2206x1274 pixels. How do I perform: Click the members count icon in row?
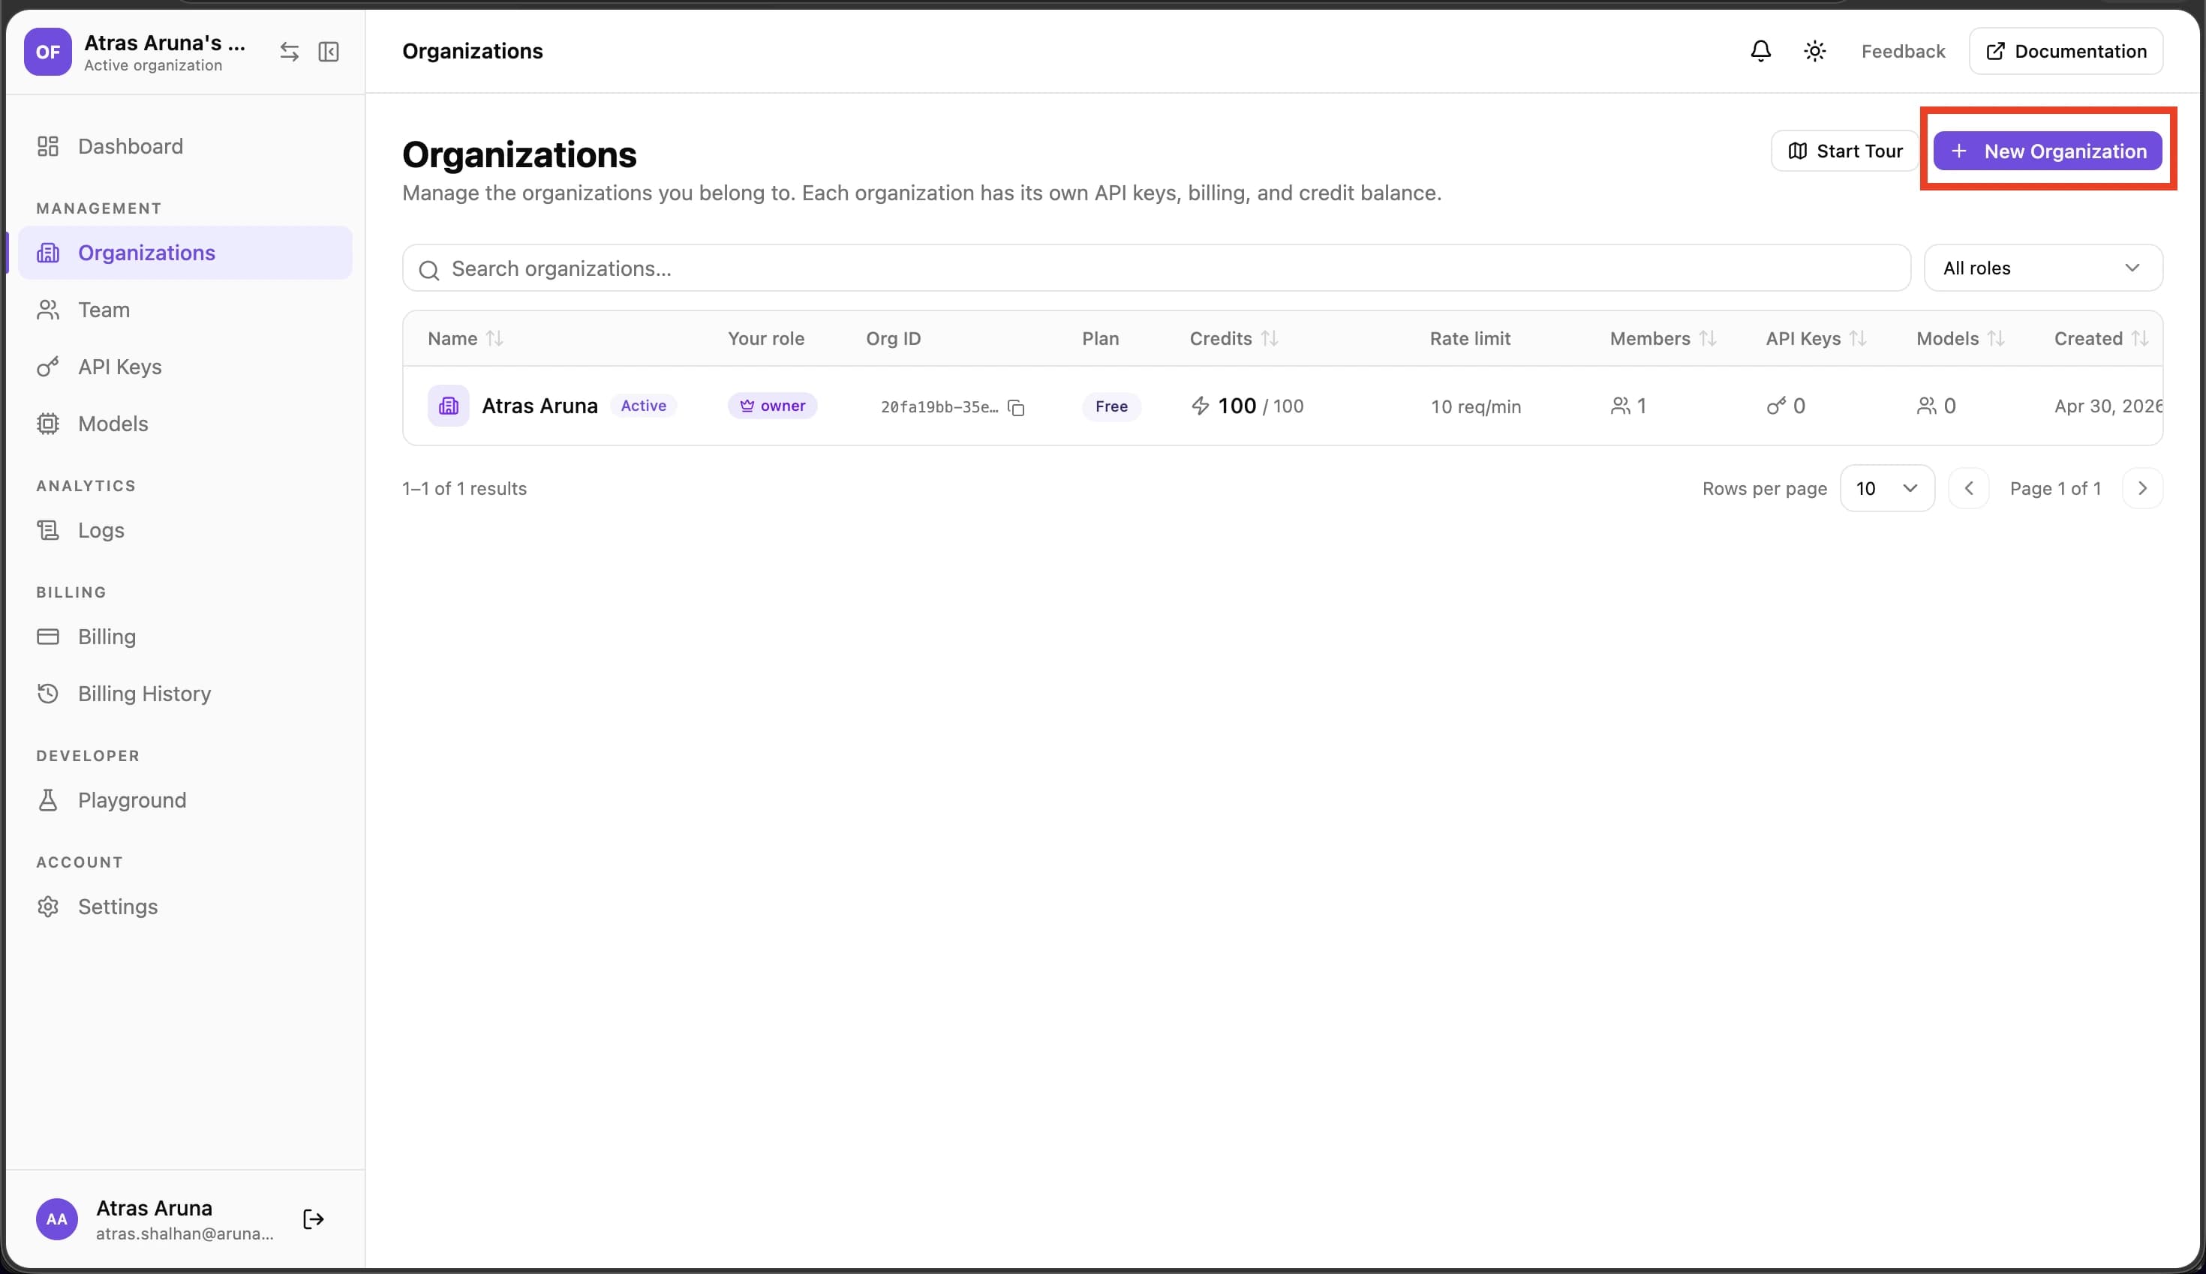click(x=1621, y=406)
